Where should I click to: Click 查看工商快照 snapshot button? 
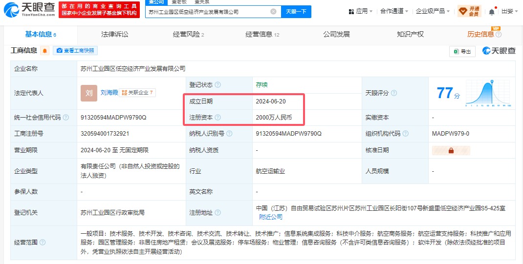(x=75, y=51)
